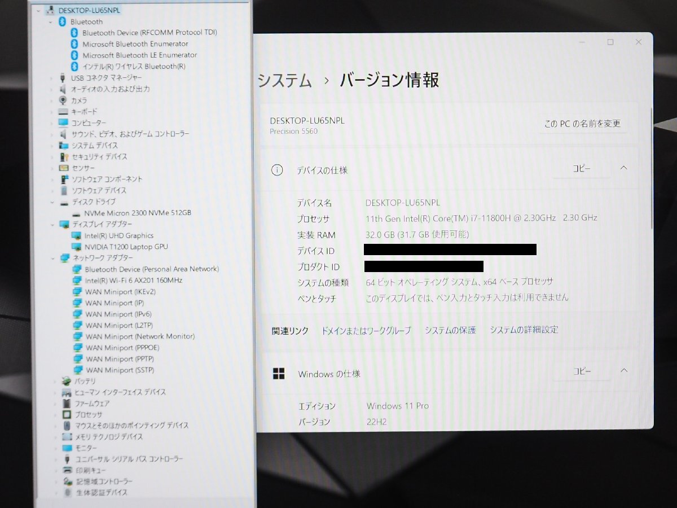The image size is (677, 508).
Task: Select WAN Miniport (PPPOE) entry
Action: [122, 348]
